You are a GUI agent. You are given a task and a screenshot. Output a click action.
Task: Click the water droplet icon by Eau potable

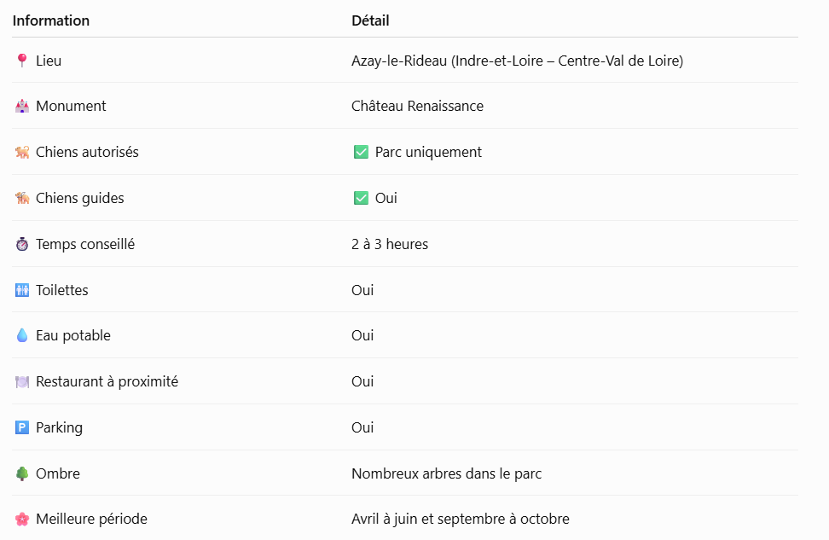click(x=22, y=335)
